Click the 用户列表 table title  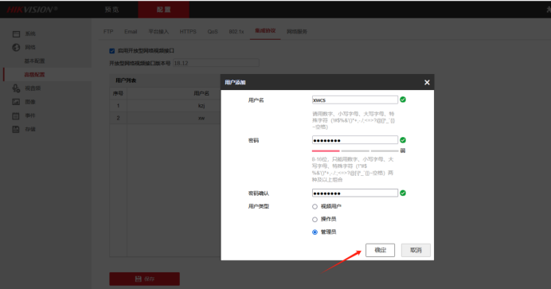126,80
